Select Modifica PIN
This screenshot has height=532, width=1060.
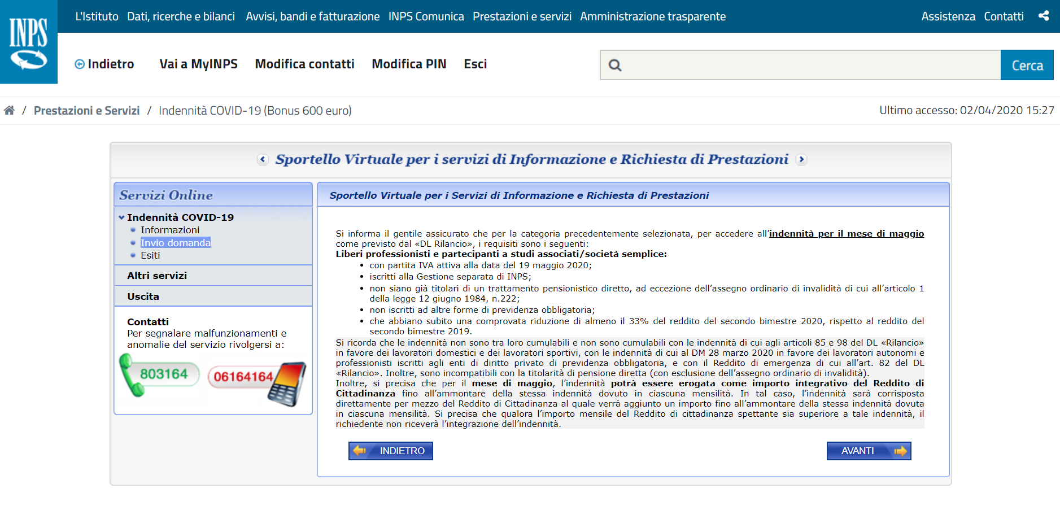click(409, 64)
